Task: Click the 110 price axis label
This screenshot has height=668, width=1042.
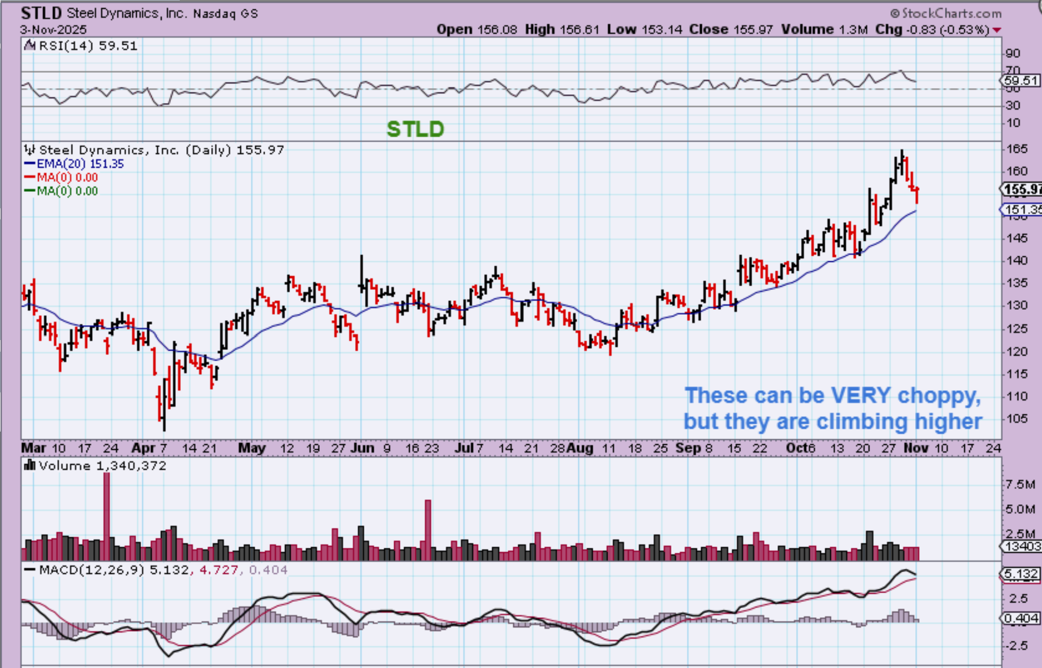Action: (x=1017, y=396)
